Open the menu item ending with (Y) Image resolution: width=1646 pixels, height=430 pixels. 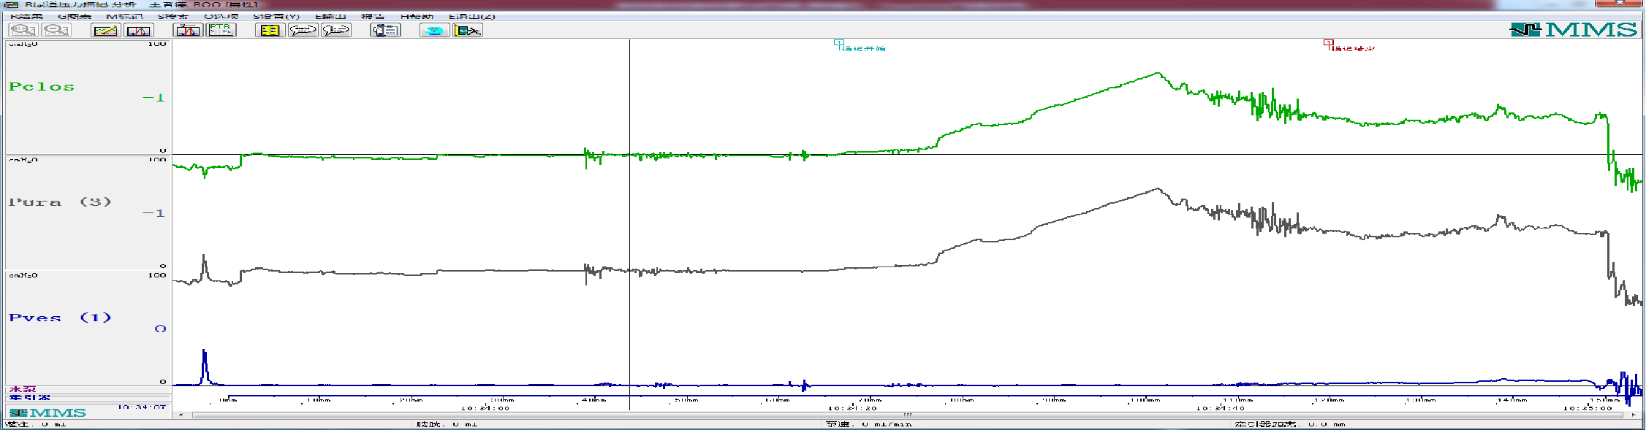276,16
